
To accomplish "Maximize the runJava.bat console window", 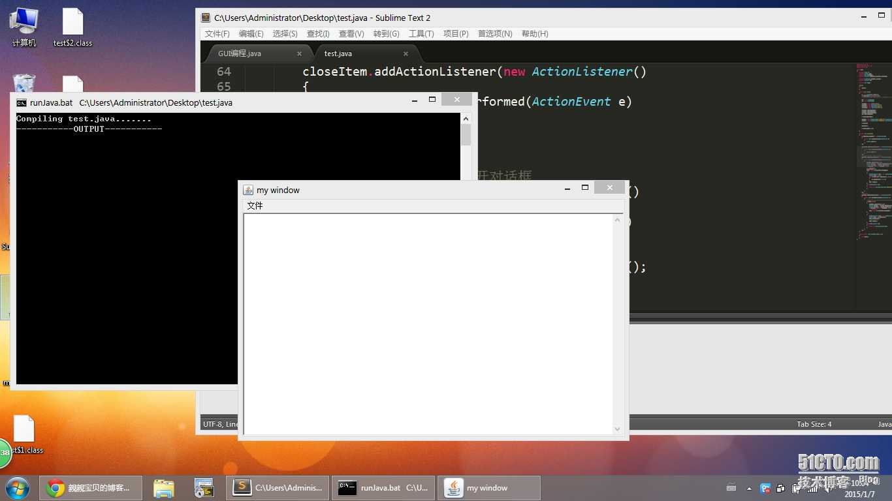I will coord(432,100).
